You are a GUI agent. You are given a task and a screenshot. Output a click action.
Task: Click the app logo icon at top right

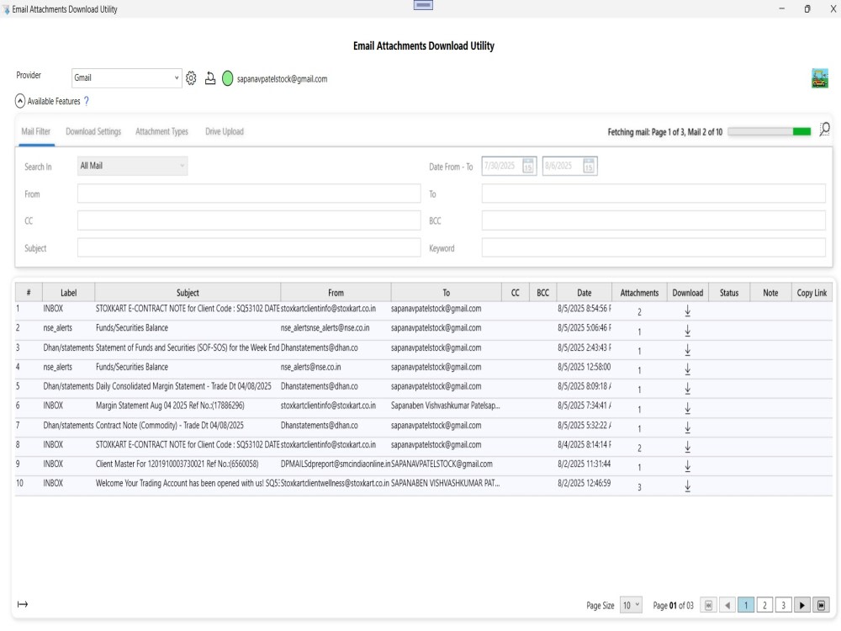point(819,78)
